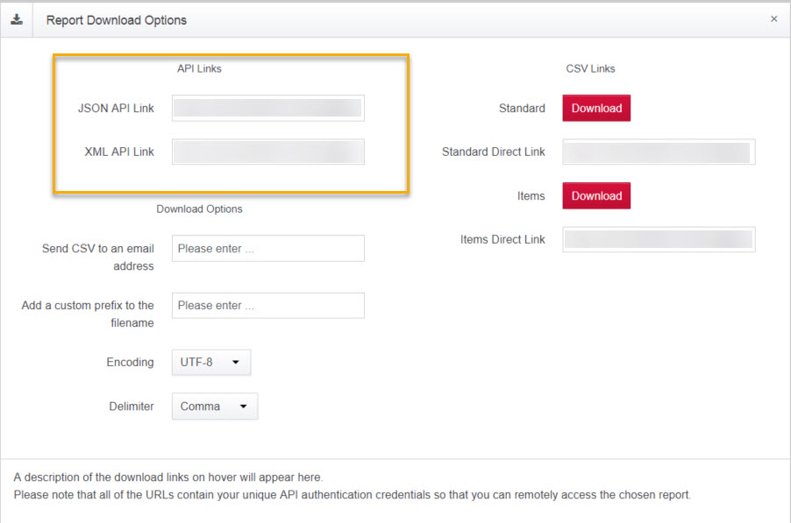
Task: Download the Items CSV report
Action: (x=596, y=195)
